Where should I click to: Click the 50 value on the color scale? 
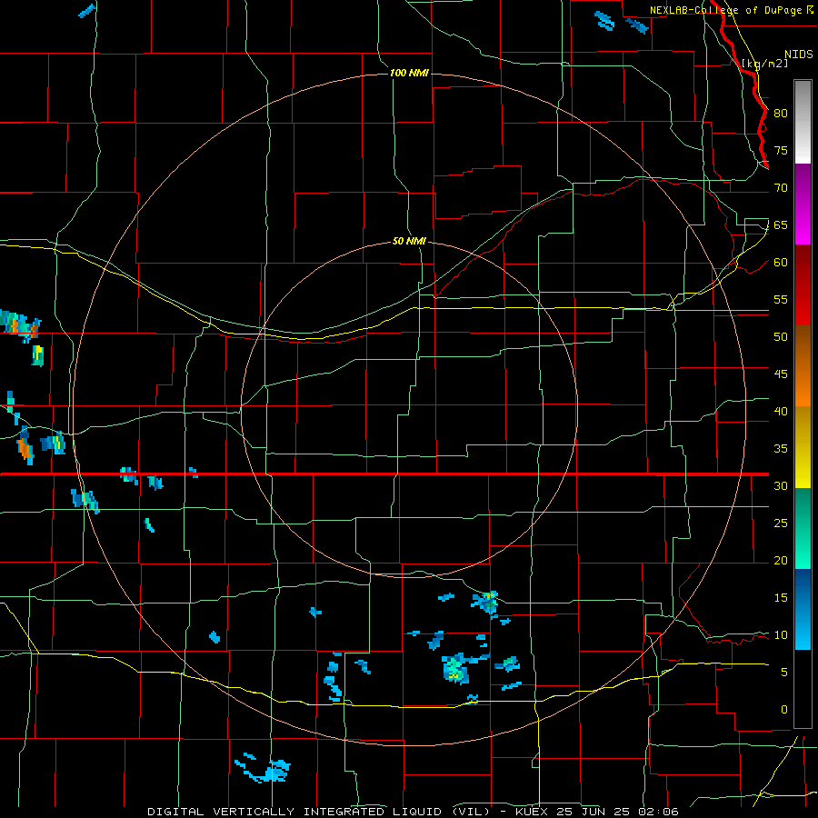781,337
